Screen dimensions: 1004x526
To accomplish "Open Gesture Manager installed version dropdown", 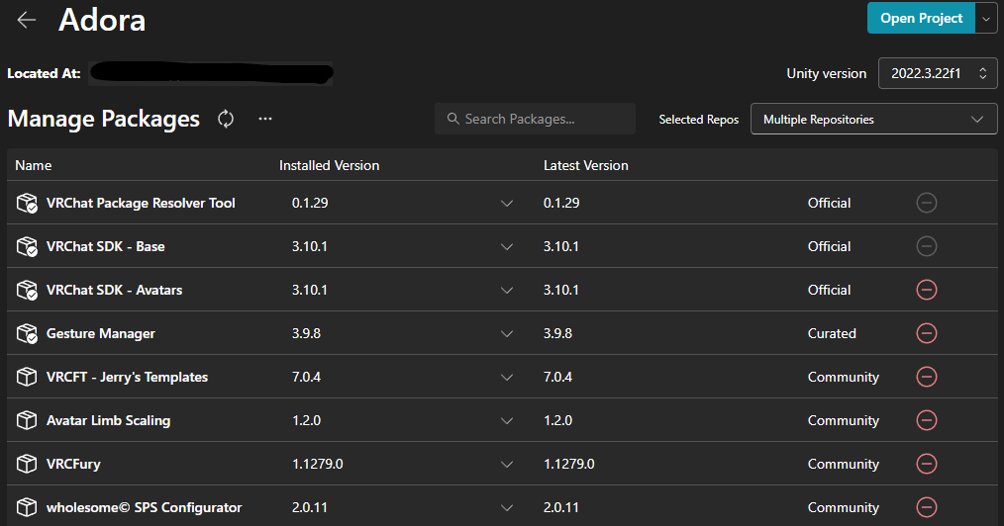I will click(507, 333).
